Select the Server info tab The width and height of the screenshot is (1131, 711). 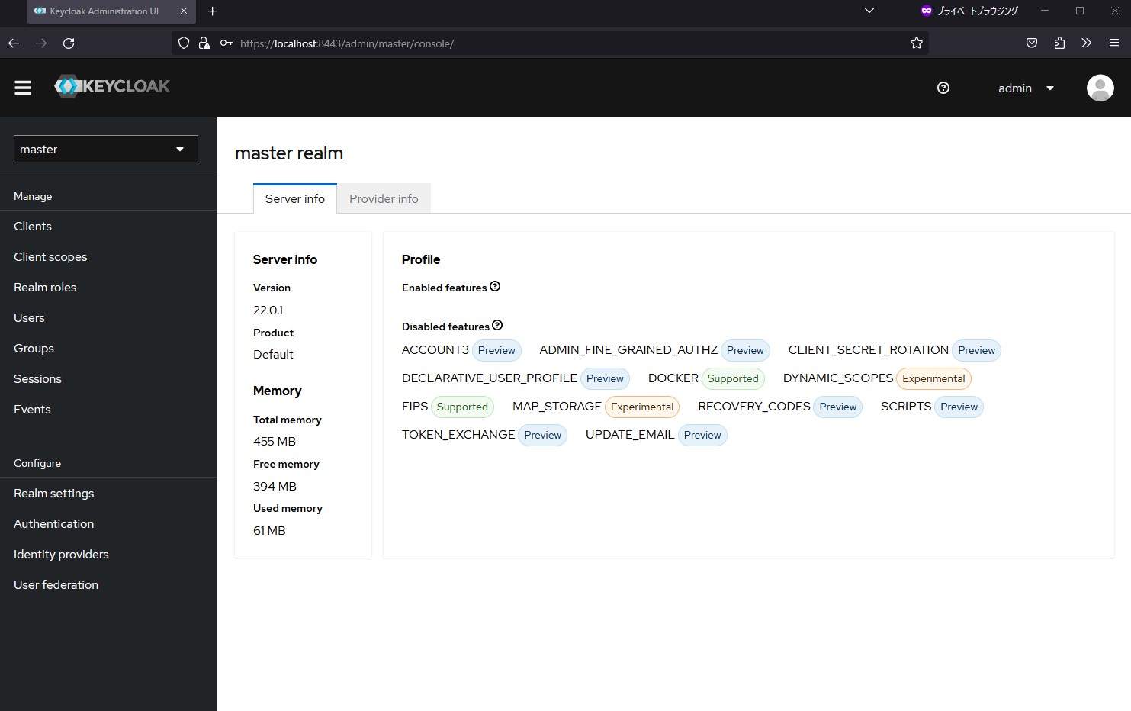point(294,198)
